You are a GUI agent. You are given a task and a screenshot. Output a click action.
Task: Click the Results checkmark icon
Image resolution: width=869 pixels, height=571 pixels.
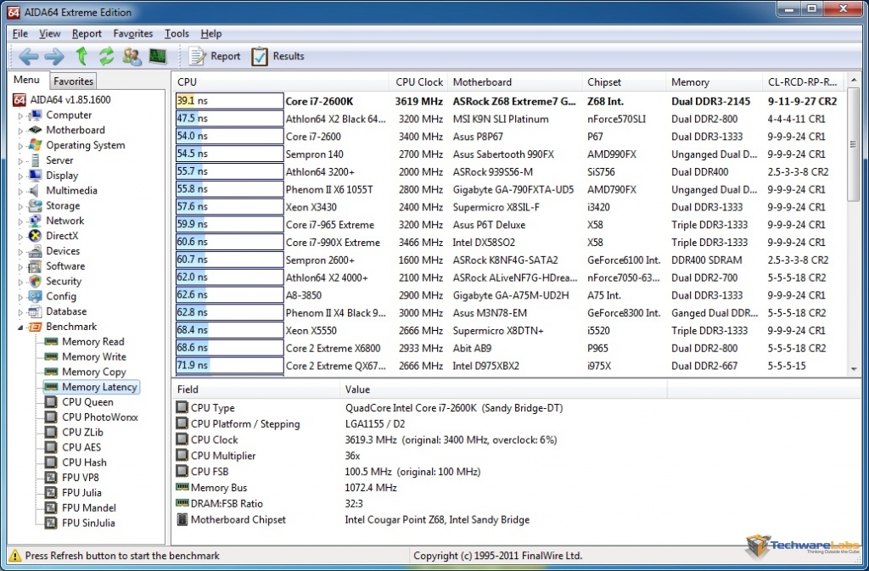[x=260, y=56]
